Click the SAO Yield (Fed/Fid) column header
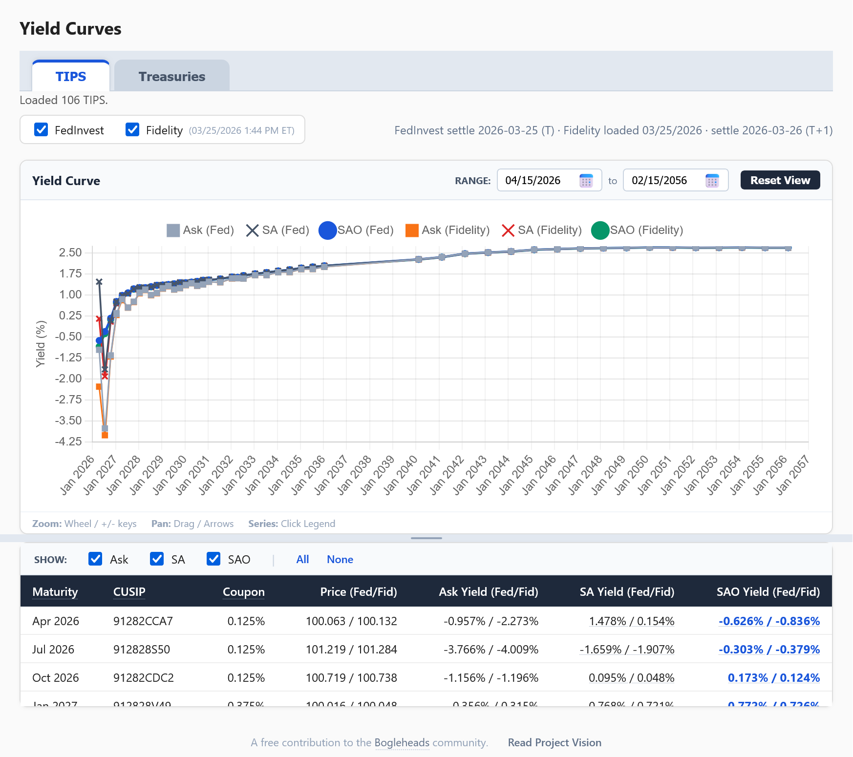Viewport: 853px width, 757px height. (x=768, y=591)
